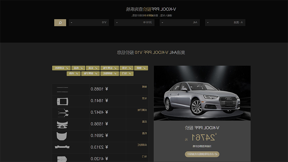Viewport: 288px width, 162px height.
Task: Toggle the 内饰 part chip
Action: tap(73, 73)
